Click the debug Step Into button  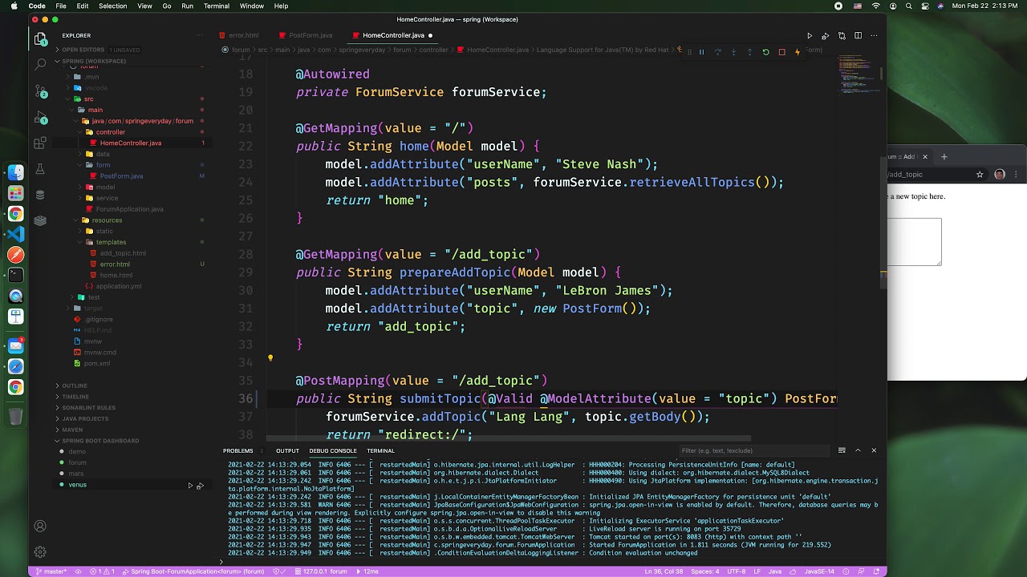[733, 52]
